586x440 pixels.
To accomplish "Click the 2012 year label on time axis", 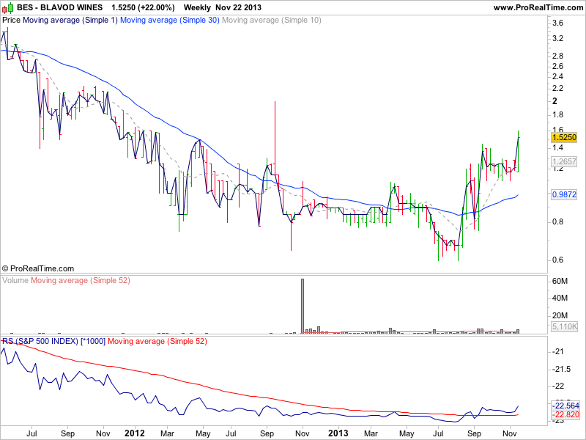I will 135,433.
